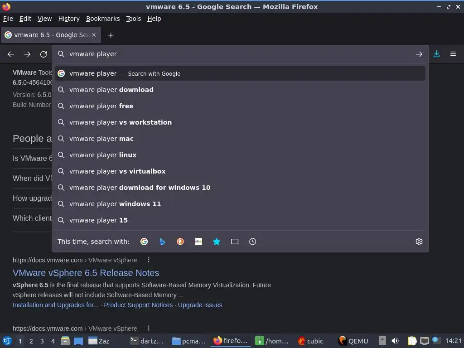Viewport: 464px width, 348px height.
Task: Open cubic window from taskbar
Action: click(x=310, y=341)
